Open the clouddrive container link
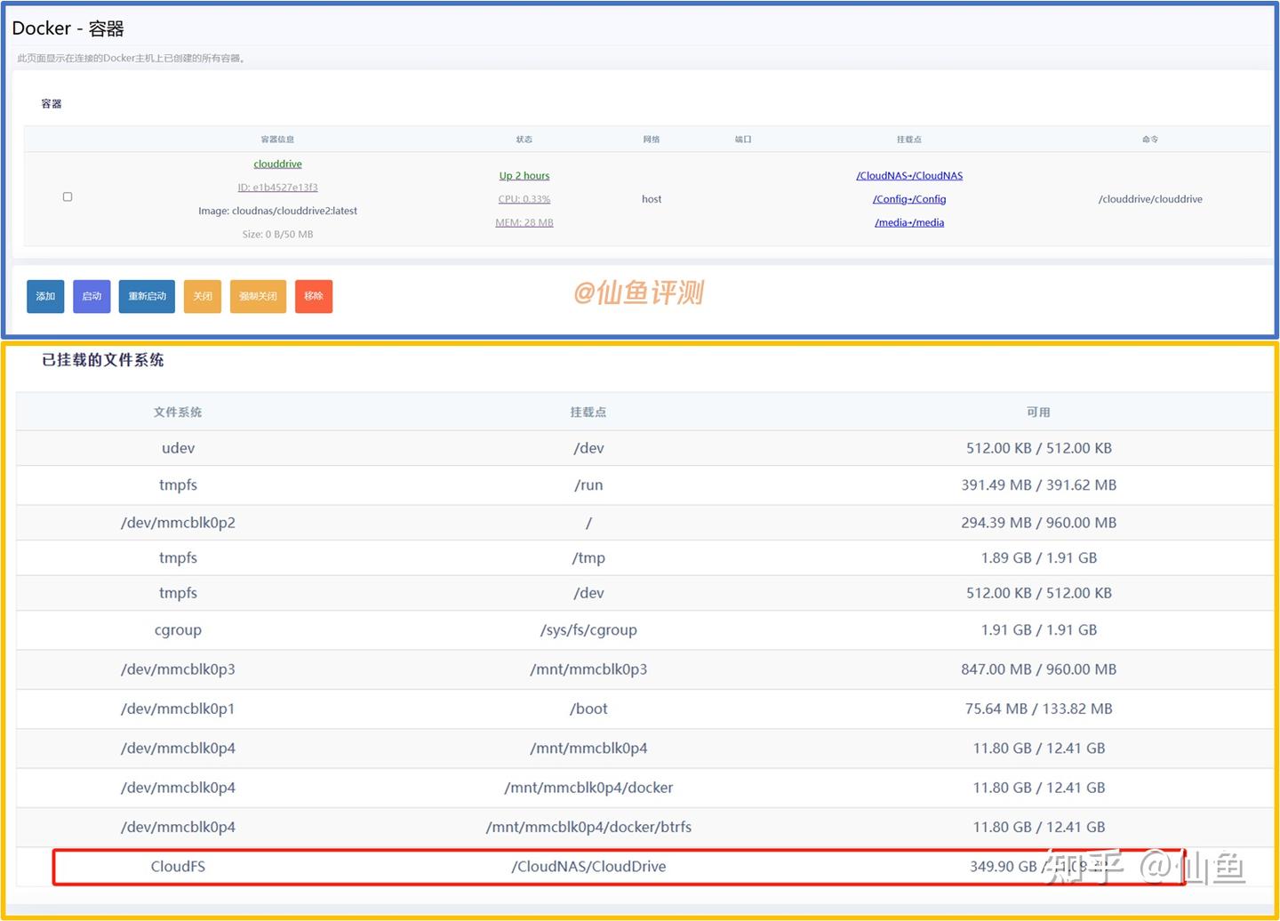This screenshot has width=1280, height=921. (x=277, y=164)
